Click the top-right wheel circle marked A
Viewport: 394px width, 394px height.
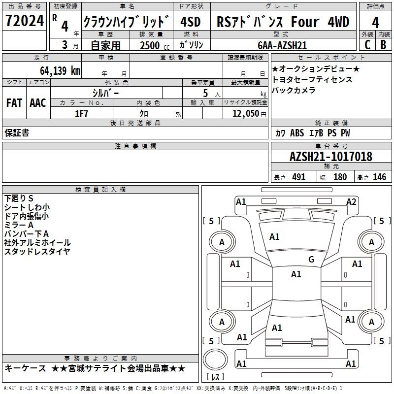(x=371, y=242)
